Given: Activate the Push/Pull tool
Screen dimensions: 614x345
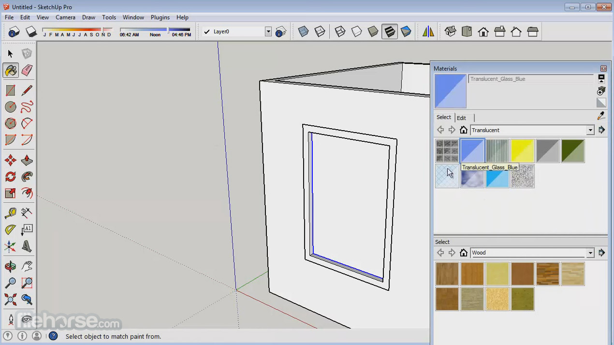Looking at the screenshot, I should tap(27, 160).
